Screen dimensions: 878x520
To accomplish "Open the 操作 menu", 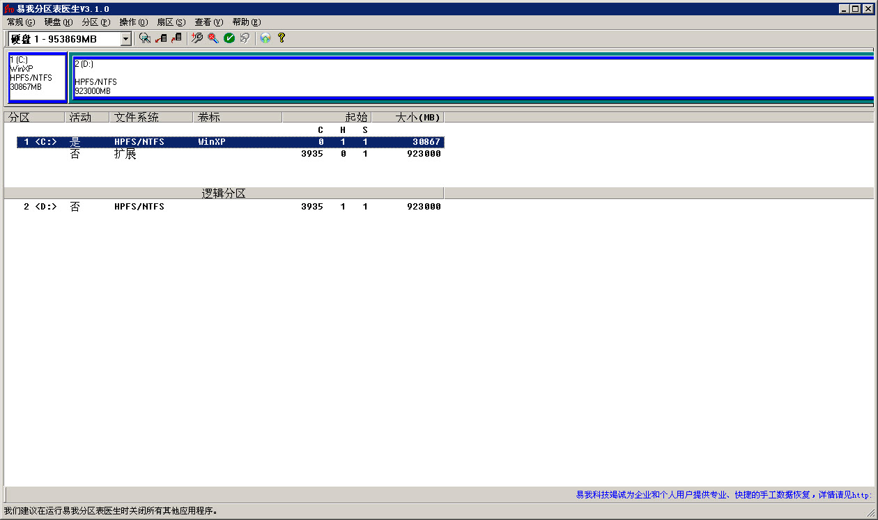I will [133, 22].
